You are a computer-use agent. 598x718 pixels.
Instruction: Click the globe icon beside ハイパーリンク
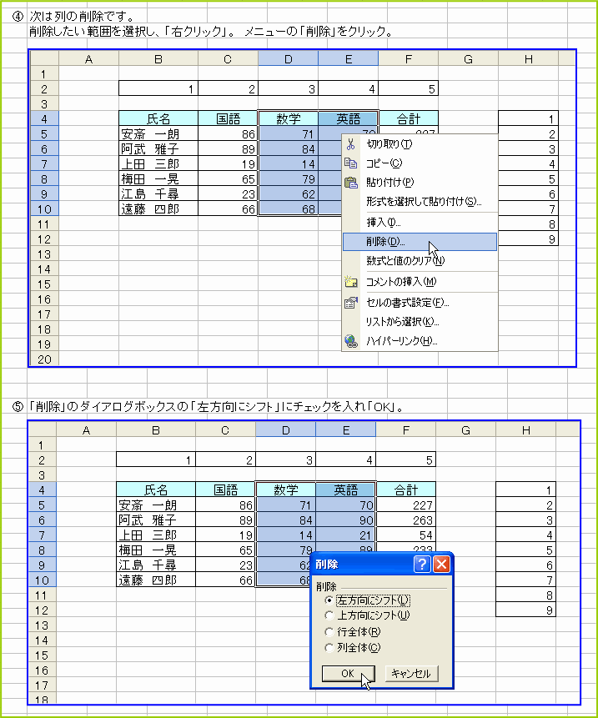pos(351,341)
